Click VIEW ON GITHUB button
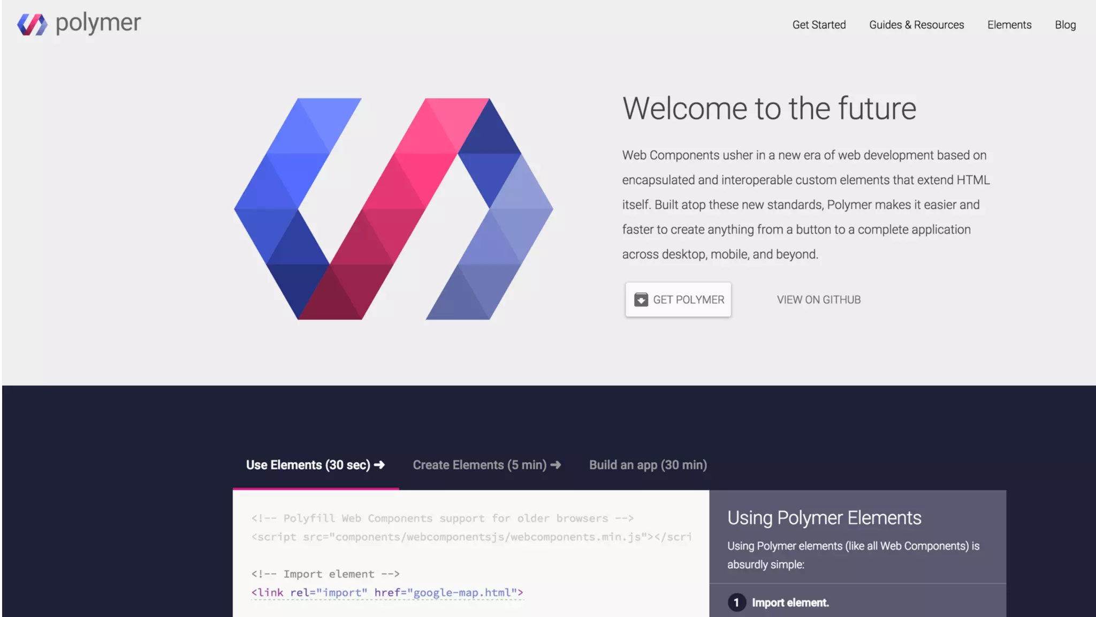 point(818,300)
